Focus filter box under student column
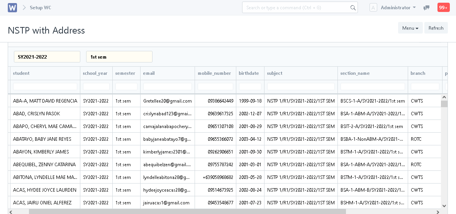This screenshot has width=456, height=214. click(45, 86)
